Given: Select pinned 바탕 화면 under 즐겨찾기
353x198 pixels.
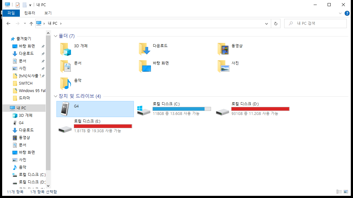Looking at the screenshot, I should coord(27,46).
